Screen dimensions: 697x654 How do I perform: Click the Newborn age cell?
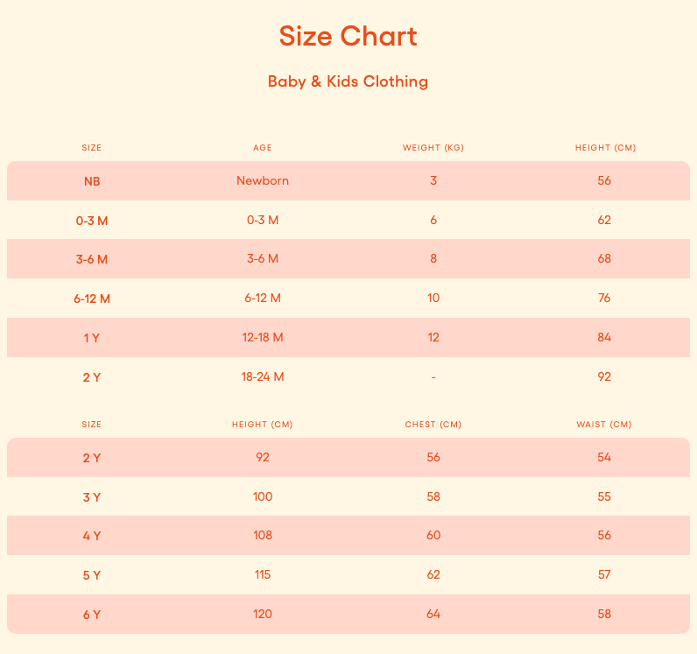[x=263, y=181]
